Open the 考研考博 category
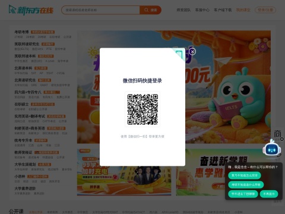The height and width of the screenshot is (214, 285). (21, 32)
